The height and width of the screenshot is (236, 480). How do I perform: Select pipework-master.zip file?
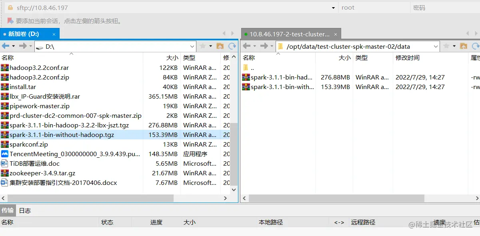(40, 106)
